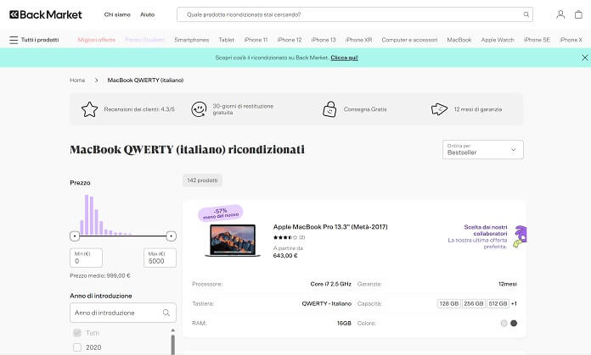Click the Ordina per dropdown chevron
Viewport: 591px width, 355px height.
pyautogui.click(x=513, y=150)
